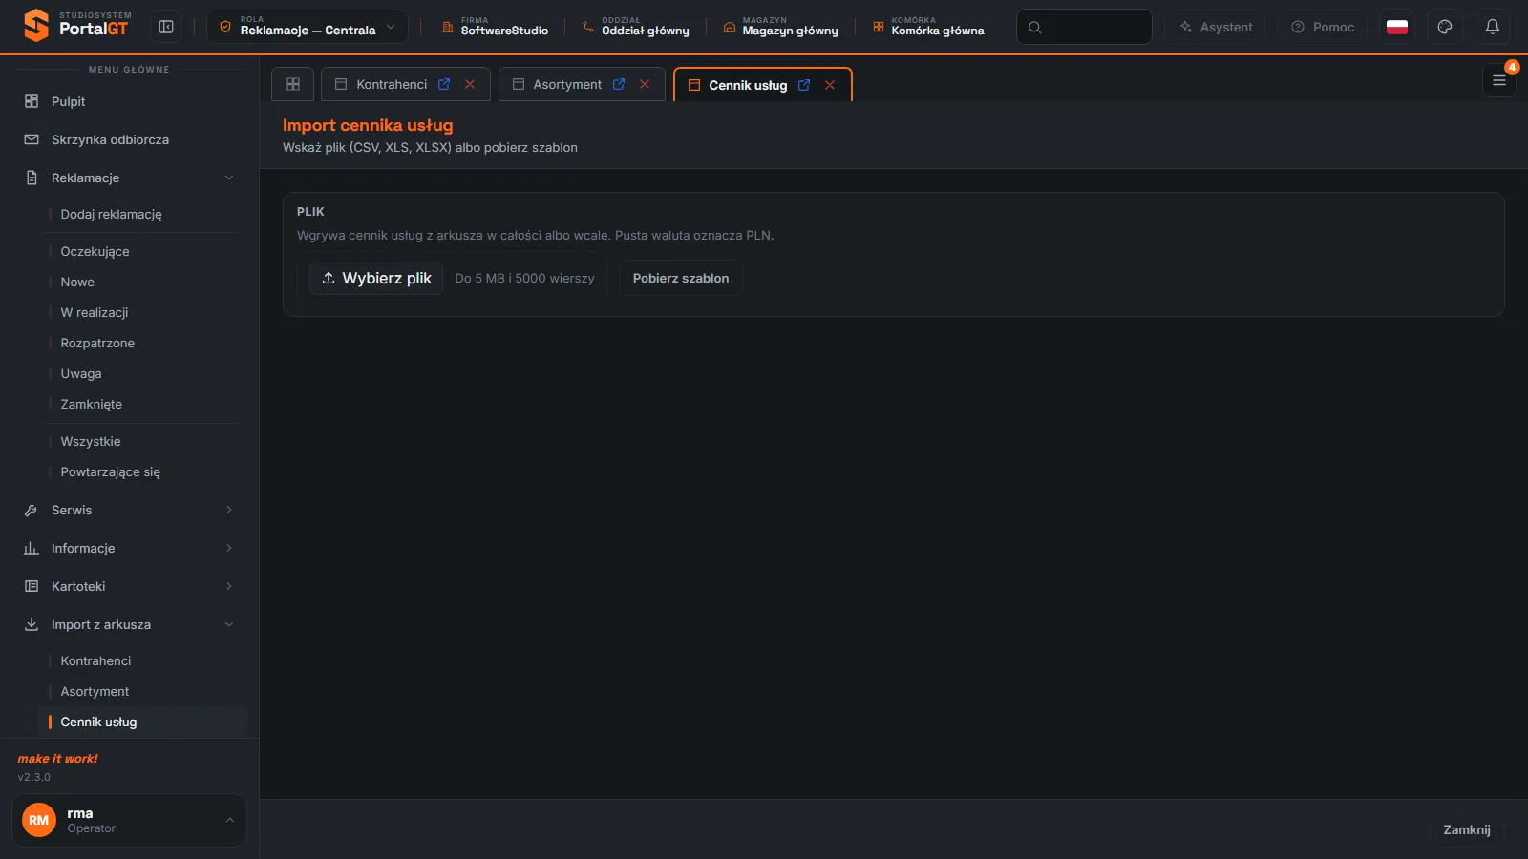This screenshot has width=1528, height=859.
Task: Close the Cennik usług tab
Action: 830,85
